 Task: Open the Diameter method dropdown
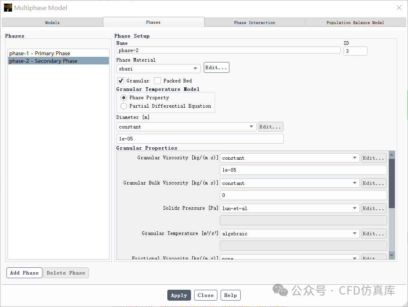(x=186, y=127)
